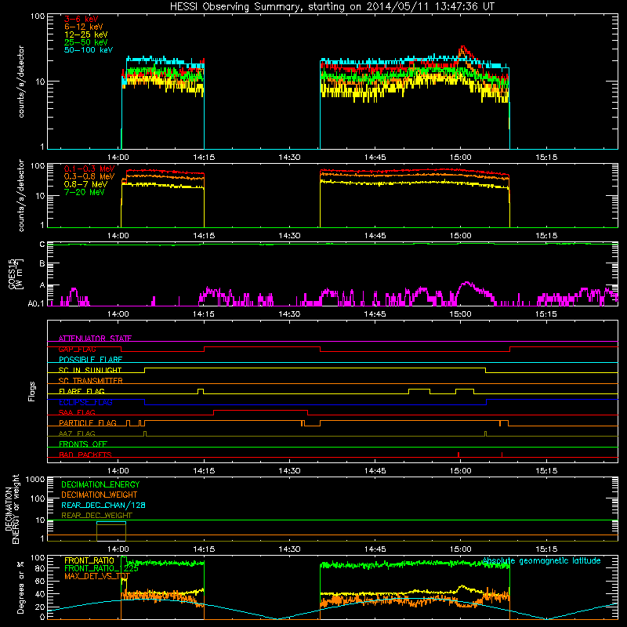Click the GOES flux peak near 15:00
Image resolution: width=627 pixels, height=627 pixels.
click(466, 283)
